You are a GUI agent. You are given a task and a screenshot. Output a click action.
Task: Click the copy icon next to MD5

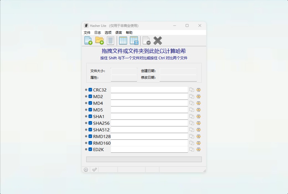coord(192,109)
